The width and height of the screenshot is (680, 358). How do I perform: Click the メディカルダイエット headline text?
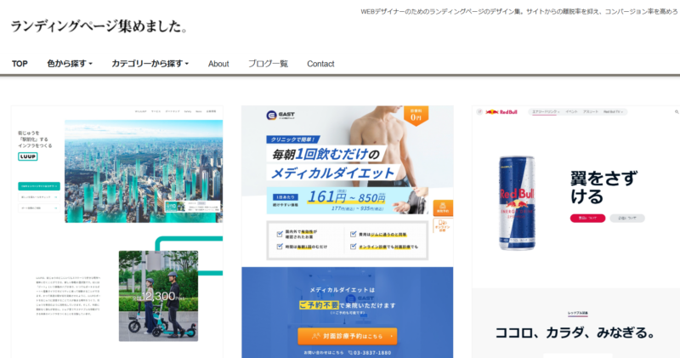click(x=332, y=173)
